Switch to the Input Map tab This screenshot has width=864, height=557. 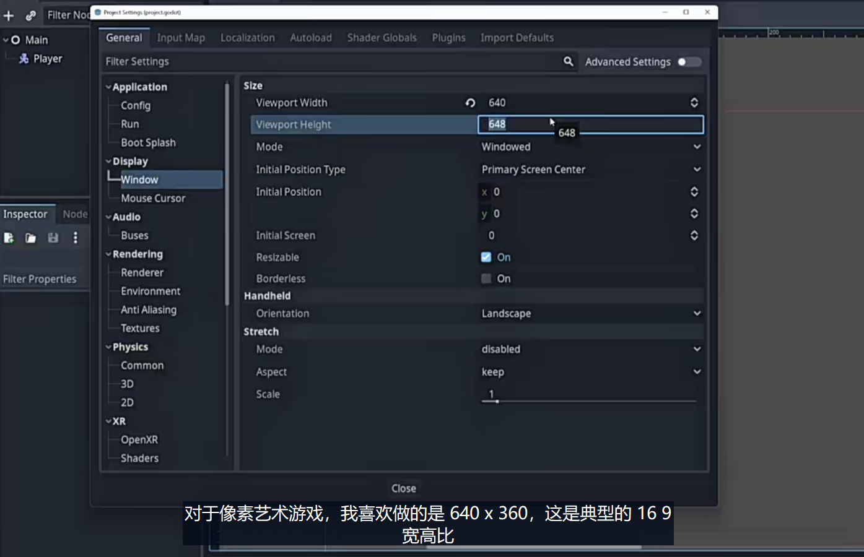[181, 38]
